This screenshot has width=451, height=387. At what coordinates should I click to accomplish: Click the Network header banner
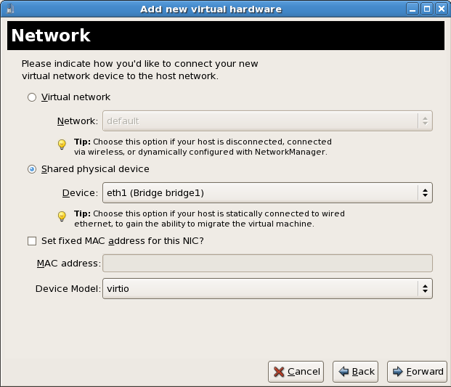coord(225,36)
